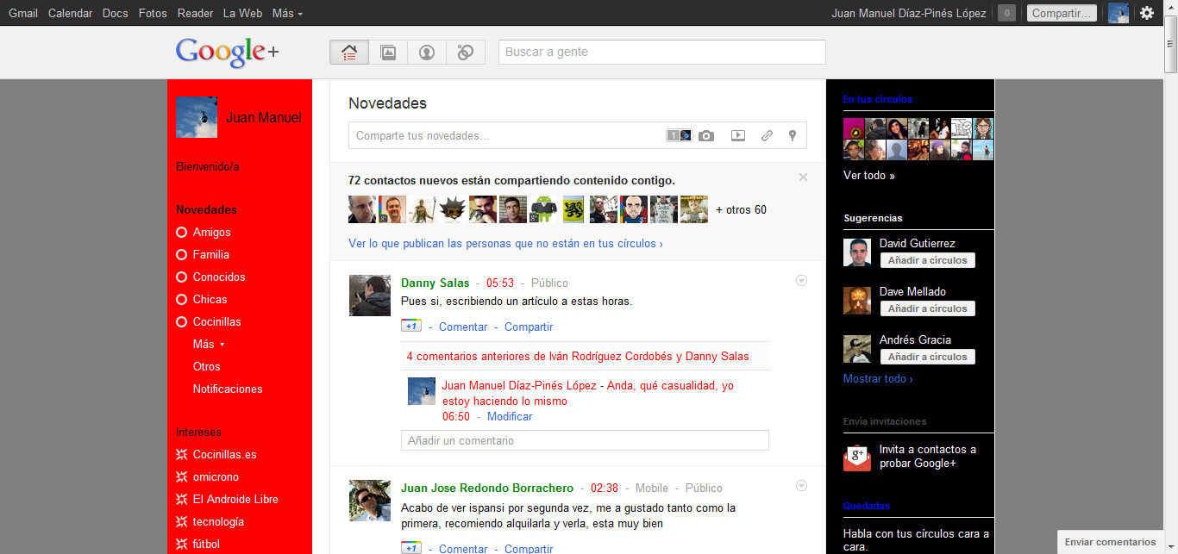Add David Gutierrez to circles

coord(927,259)
